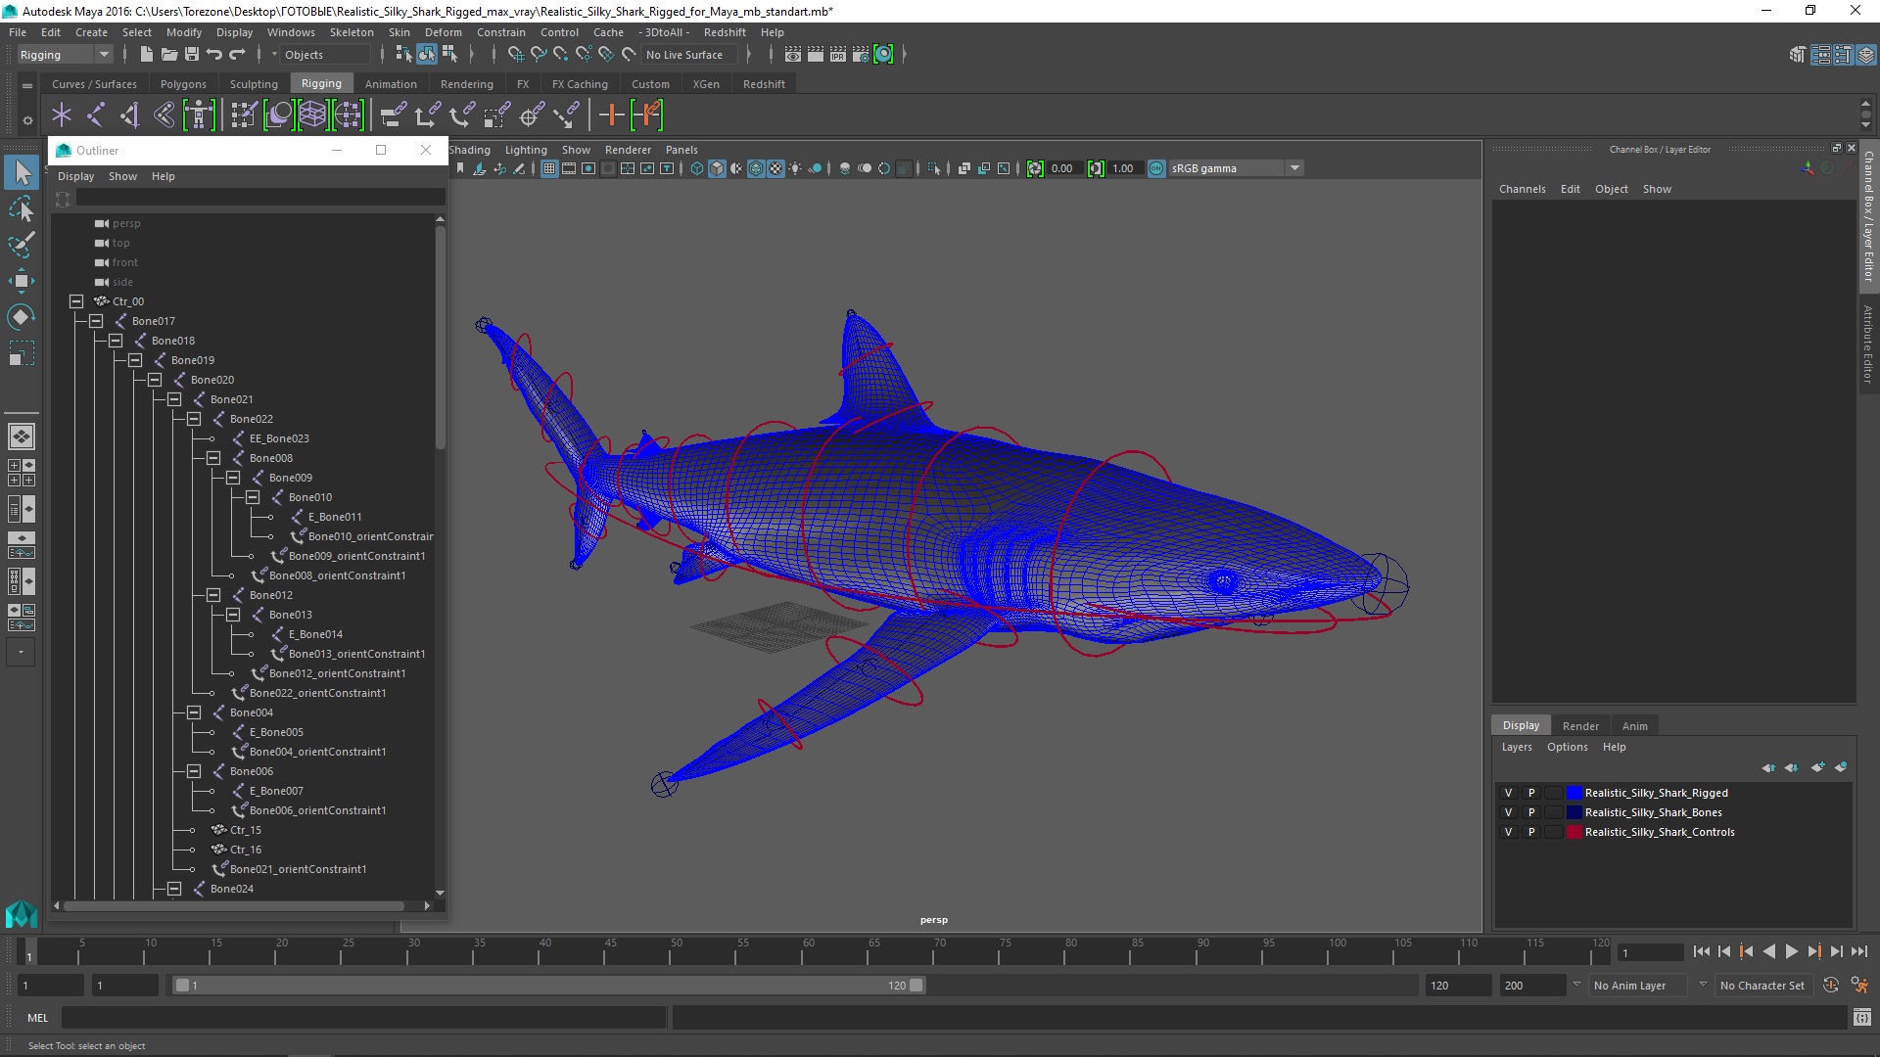Click the No Live Surface field
This screenshot has width=1880, height=1057.
pos(691,55)
